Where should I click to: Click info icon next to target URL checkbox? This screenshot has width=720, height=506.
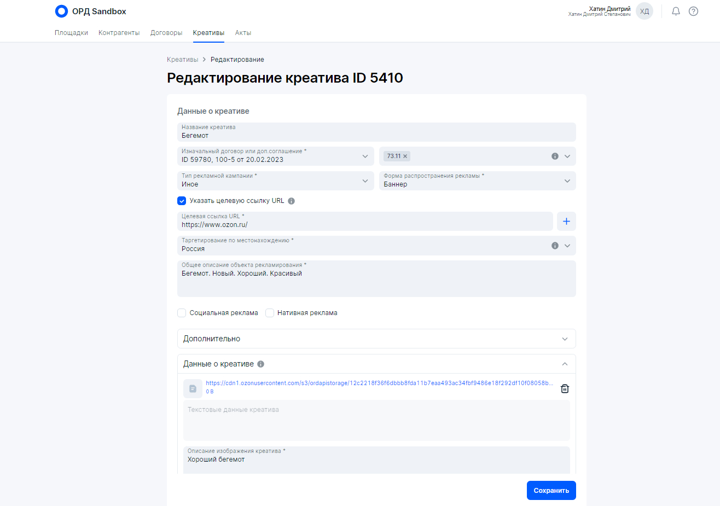click(x=292, y=201)
